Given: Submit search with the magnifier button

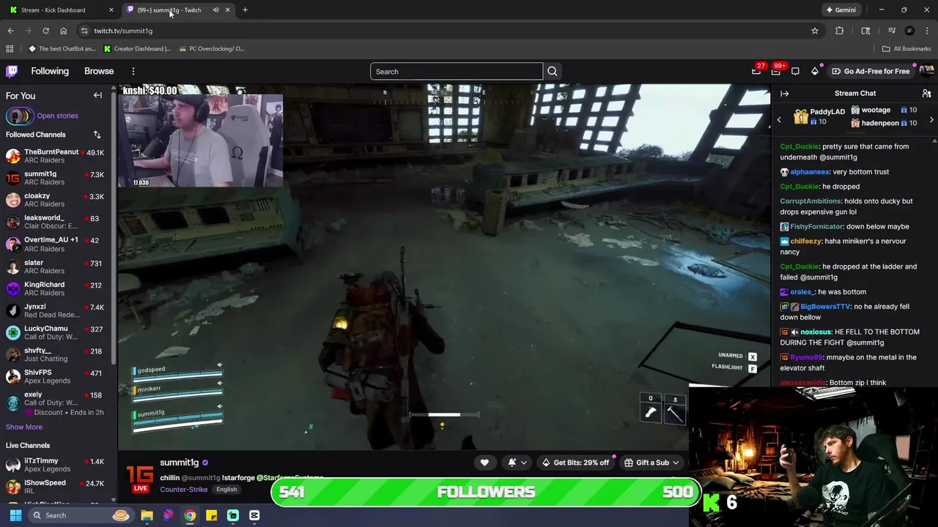Looking at the screenshot, I should (553, 71).
